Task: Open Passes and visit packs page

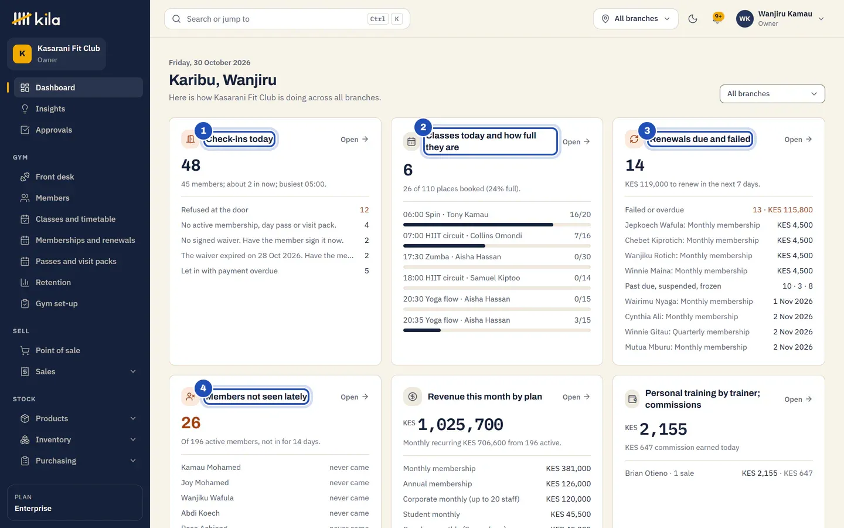Action: pyautogui.click(x=78, y=261)
